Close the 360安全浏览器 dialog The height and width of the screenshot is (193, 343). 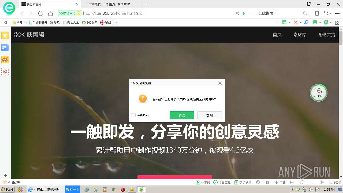point(220,83)
